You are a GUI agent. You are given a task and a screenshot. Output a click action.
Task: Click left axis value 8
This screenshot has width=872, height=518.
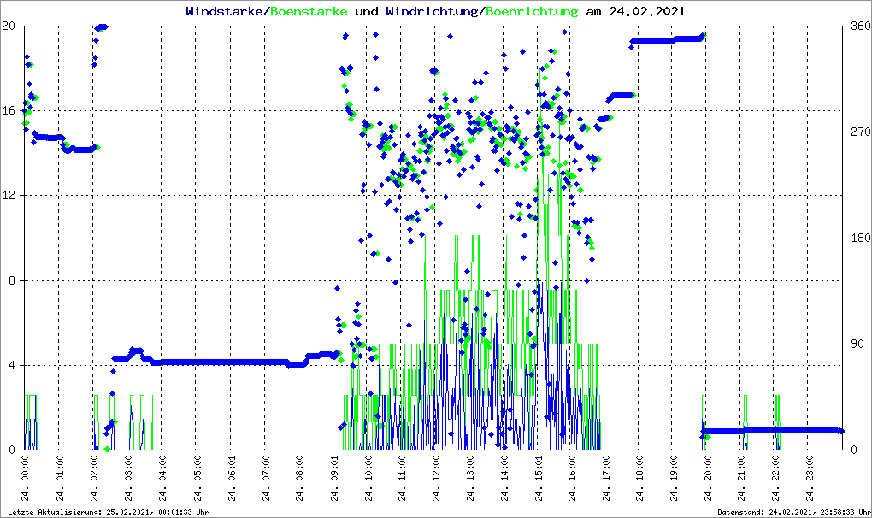tap(12, 280)
